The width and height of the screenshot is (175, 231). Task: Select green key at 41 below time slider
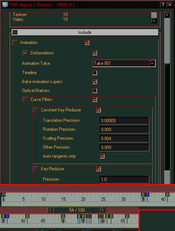click(x=27, y=216)
